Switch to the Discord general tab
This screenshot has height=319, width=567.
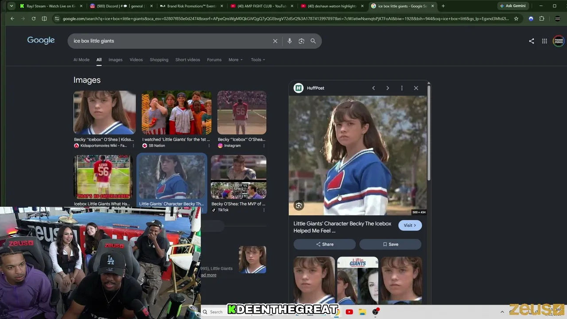(120, 6)
